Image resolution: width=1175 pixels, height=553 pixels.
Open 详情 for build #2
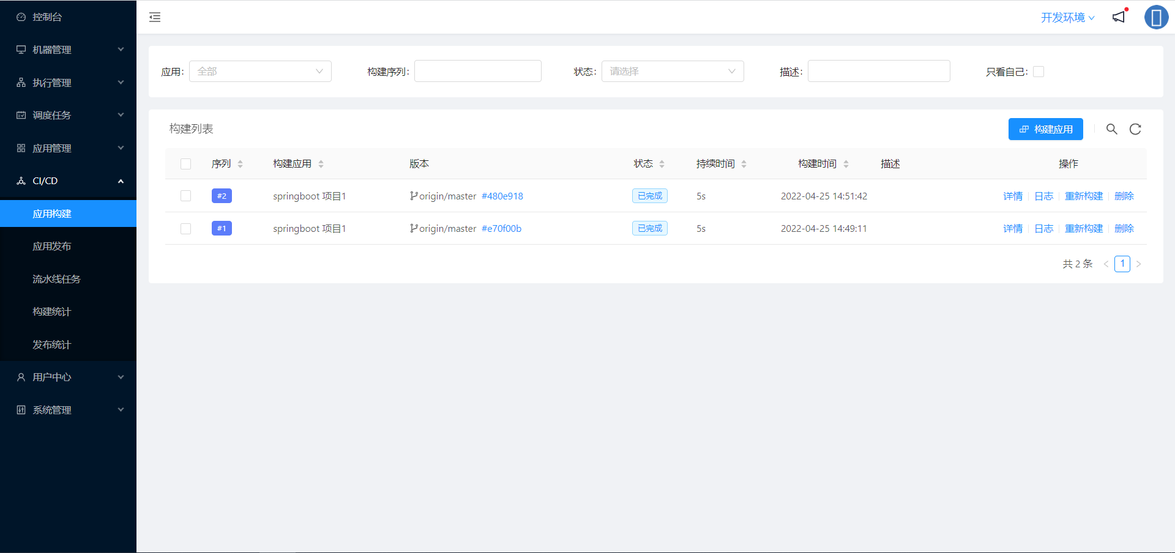click(1013, 196)
